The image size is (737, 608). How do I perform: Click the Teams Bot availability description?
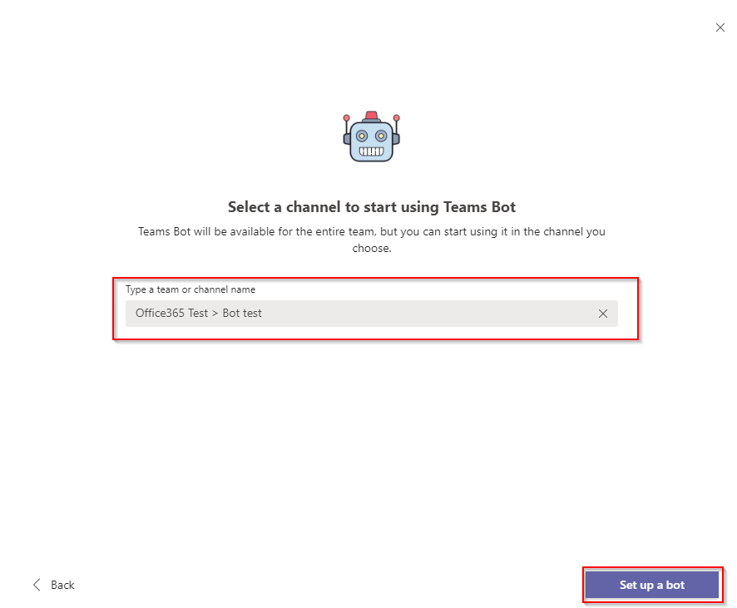coord(371,240)
